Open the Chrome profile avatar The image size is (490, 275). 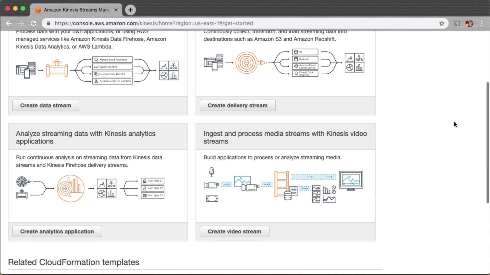(x=469, y=23)
